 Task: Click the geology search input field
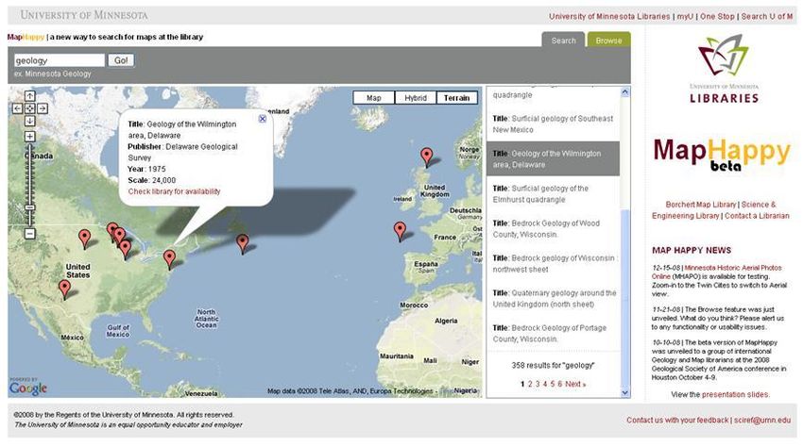pyautogui.click(x=59, y=60)
